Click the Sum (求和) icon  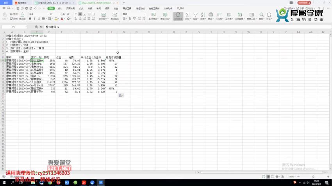[x=187, y=15]
